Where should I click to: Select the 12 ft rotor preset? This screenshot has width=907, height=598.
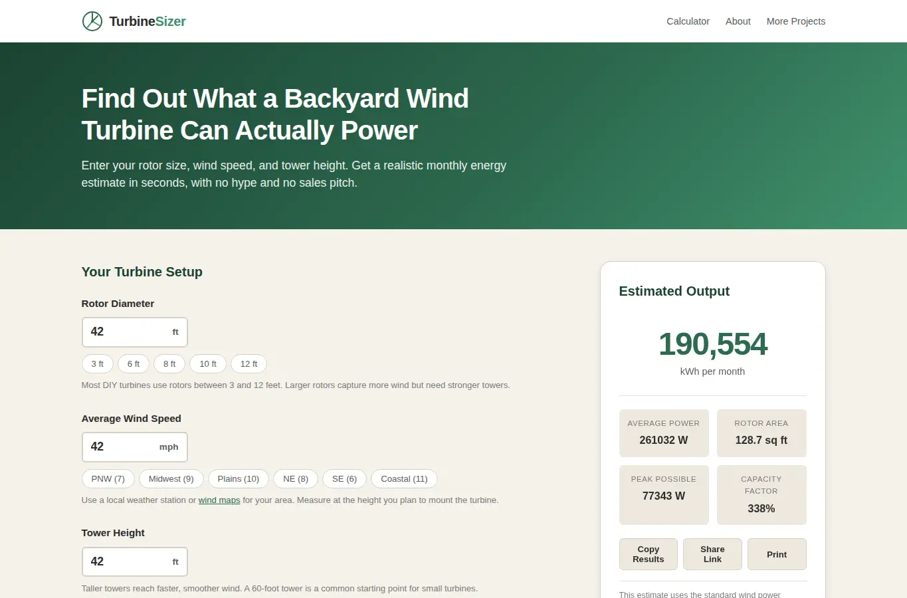click(x=249, y=364)
